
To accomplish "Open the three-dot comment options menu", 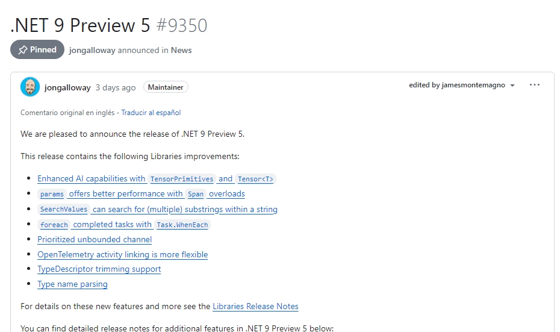I will point(534,85).
